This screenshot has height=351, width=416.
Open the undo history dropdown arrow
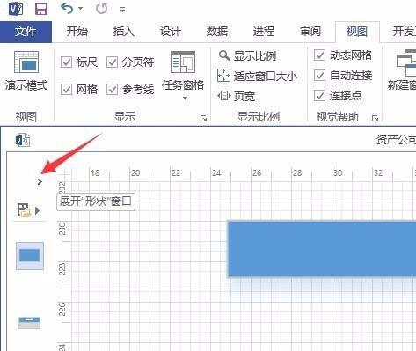(x=81, y=9)
